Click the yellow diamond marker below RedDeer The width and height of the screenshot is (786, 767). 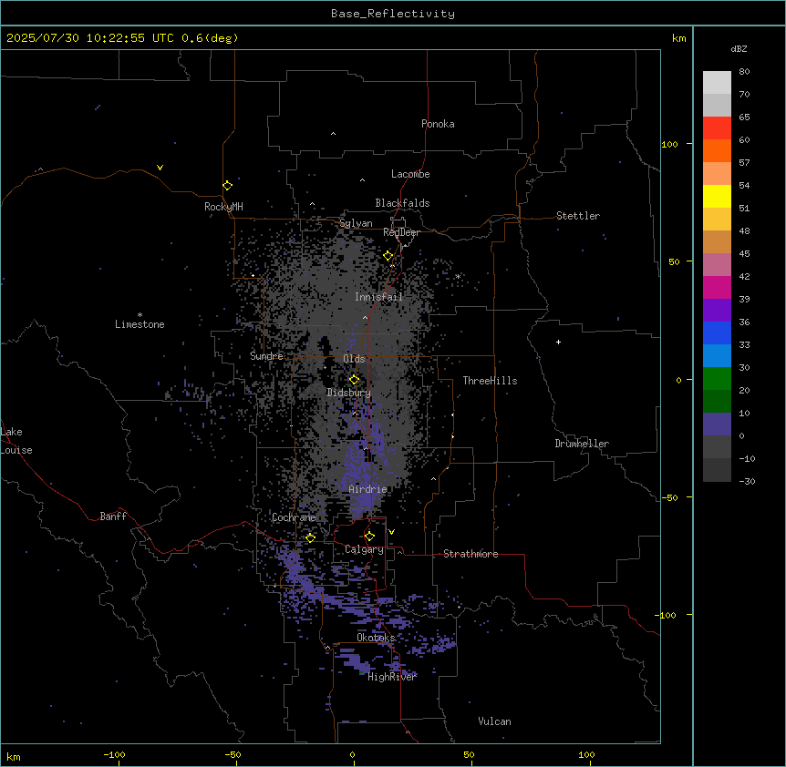coord(388,256)
